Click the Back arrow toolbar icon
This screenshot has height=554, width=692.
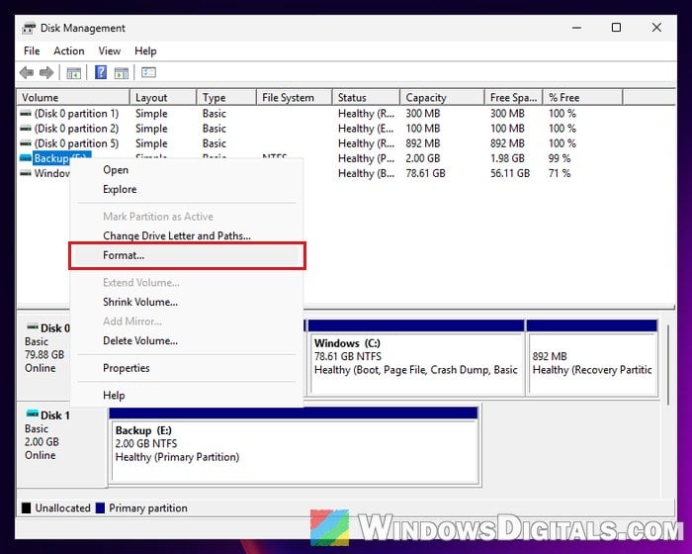click(x=27, y=72)
